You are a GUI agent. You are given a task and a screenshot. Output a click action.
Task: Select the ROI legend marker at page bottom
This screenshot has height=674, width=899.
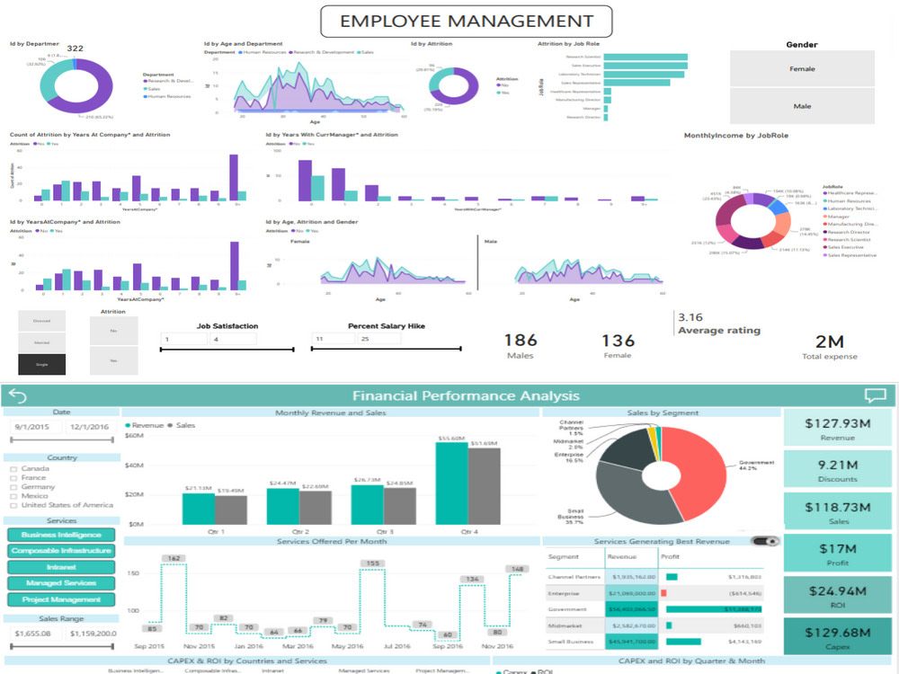(533, 670)
